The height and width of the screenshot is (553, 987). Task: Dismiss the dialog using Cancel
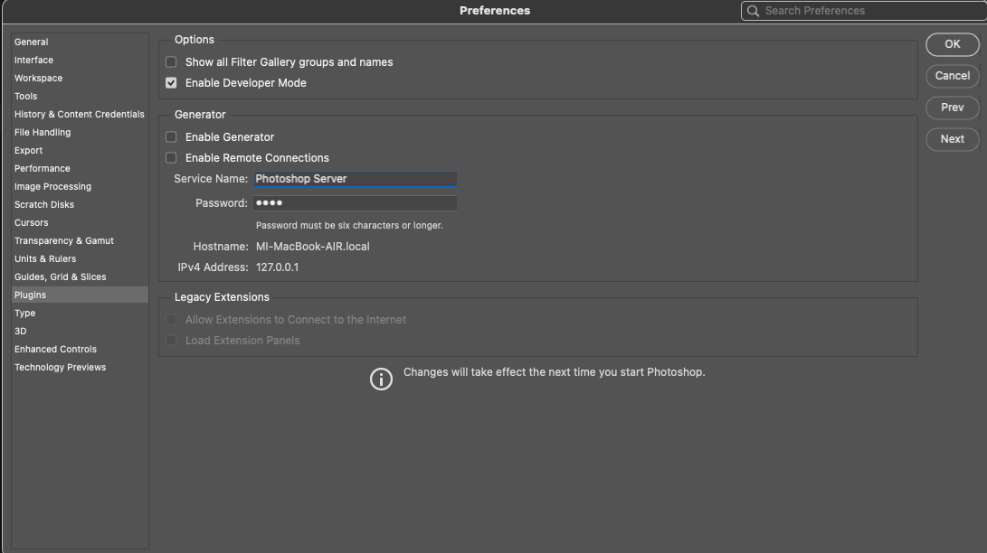point(952,76)
